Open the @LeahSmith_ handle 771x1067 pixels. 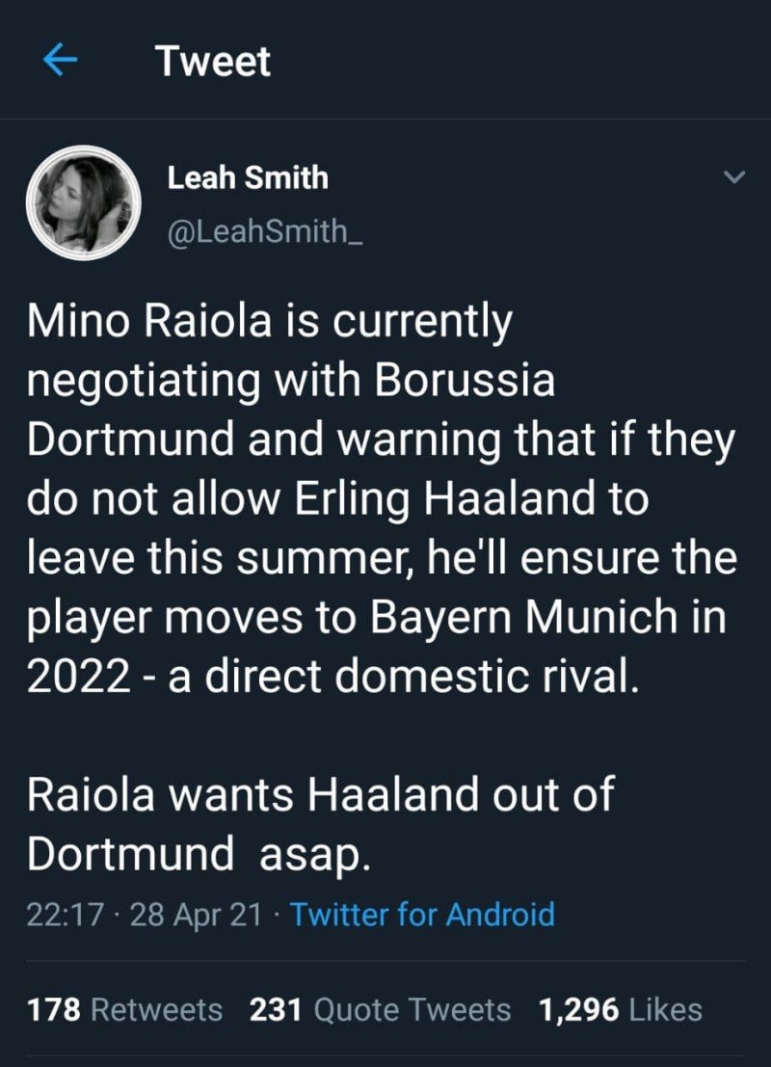tap(266, 233)
